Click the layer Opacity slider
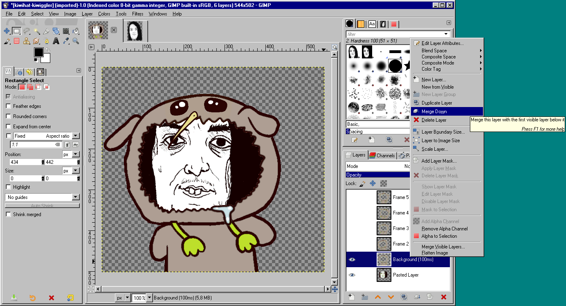 (378, 175)
